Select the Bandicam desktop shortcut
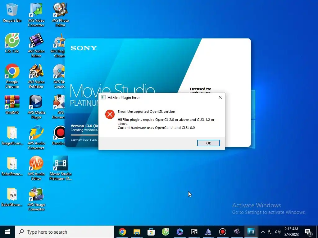Screen dimensions: 318x238 click(x=59, y=135)
